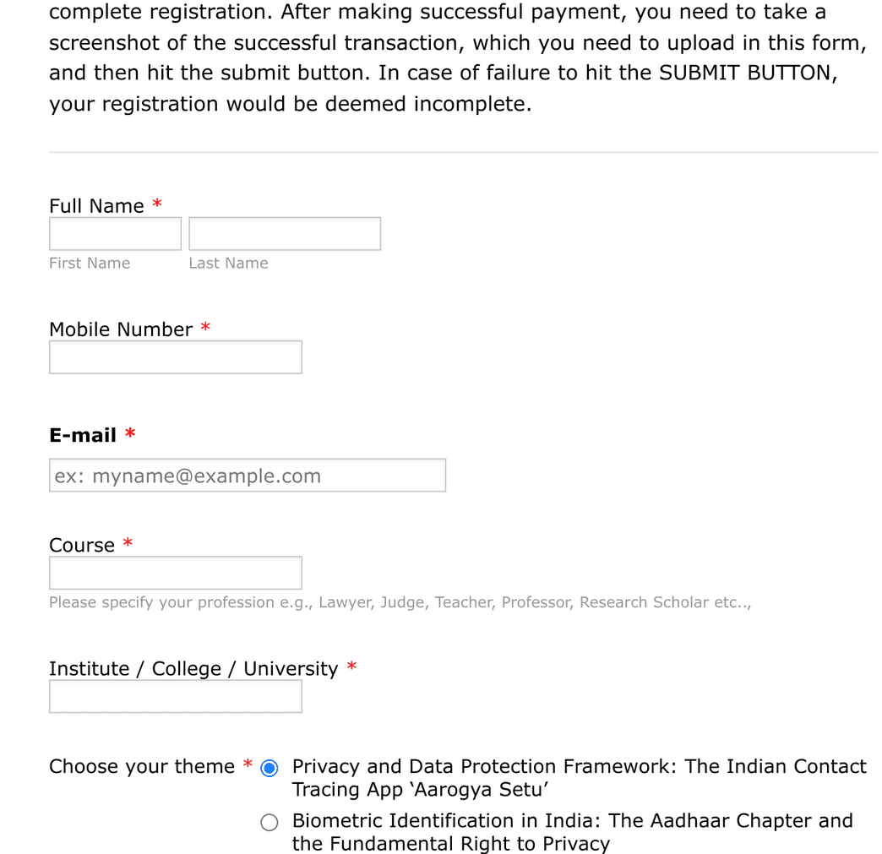Click the profession hint text below Course

pos(400,601)
